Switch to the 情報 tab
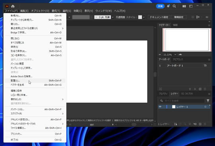The height and width of the screenshot is (146, 215). tap(175, 25)
